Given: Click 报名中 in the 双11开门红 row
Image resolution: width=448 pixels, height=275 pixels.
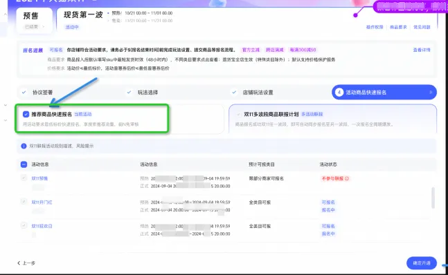Looking at the screenshot, I should 328,210.
